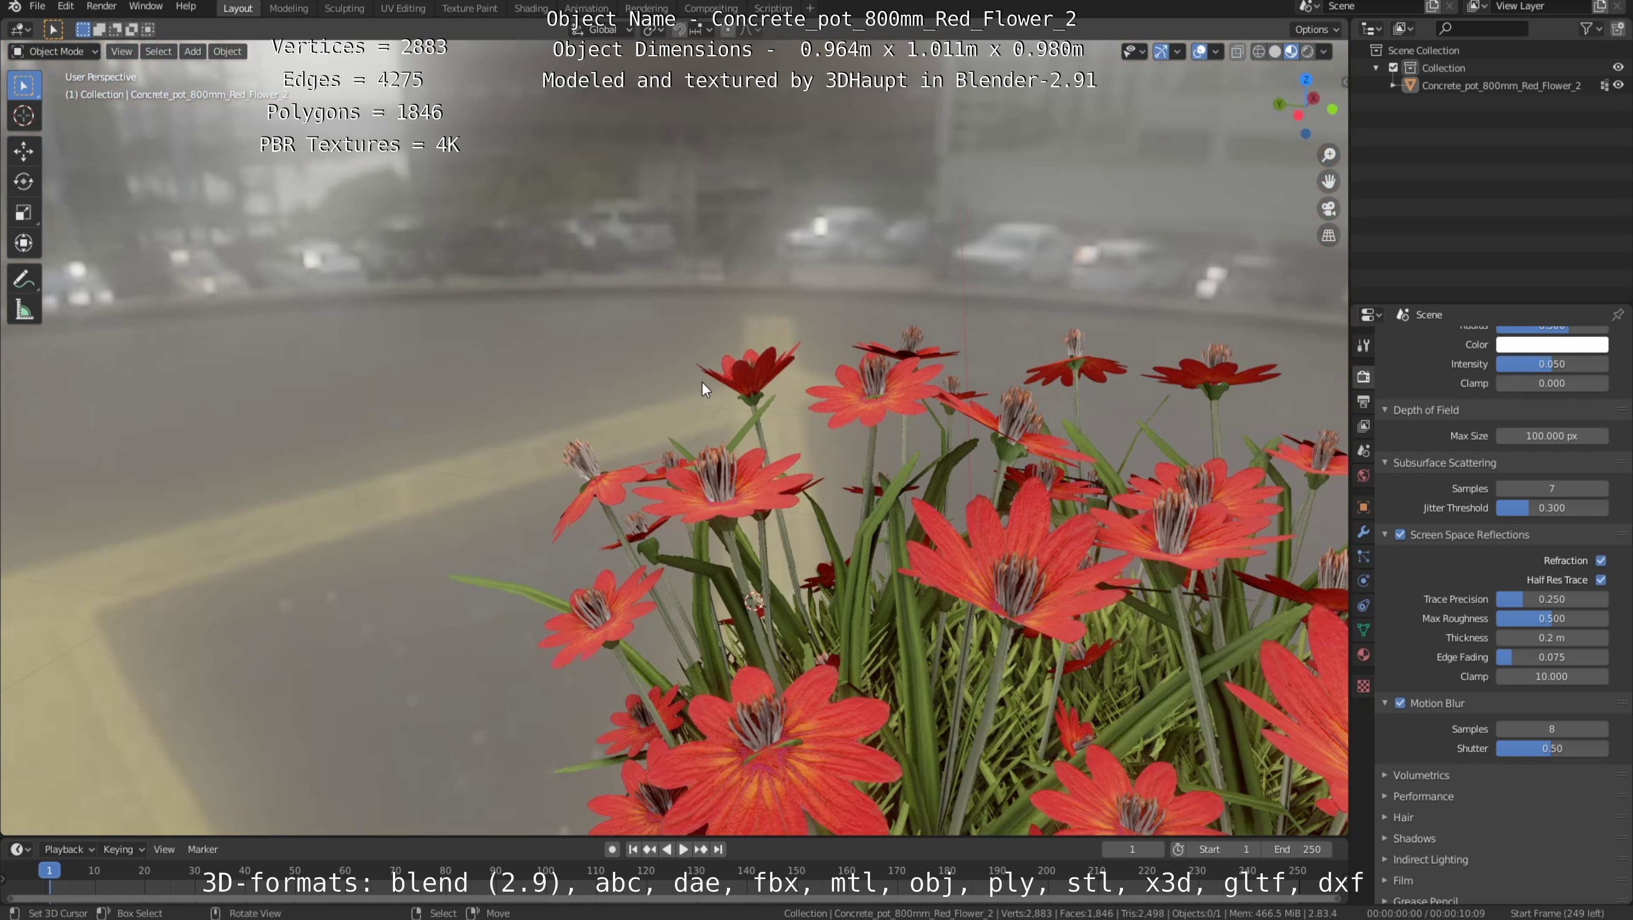
Task: Select the Scale tool
Action: click(x=24, y=212)
